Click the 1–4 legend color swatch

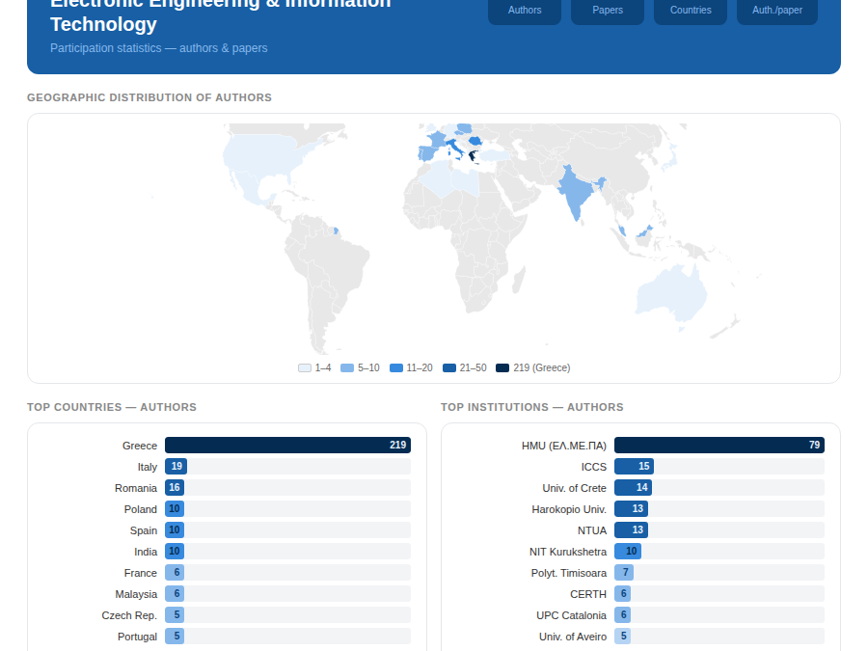[305, 368]
